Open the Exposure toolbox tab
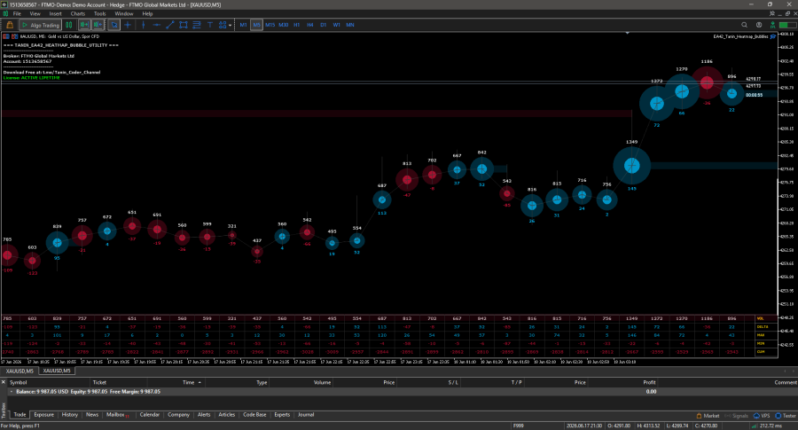The image size is (798, 430). 43,415
